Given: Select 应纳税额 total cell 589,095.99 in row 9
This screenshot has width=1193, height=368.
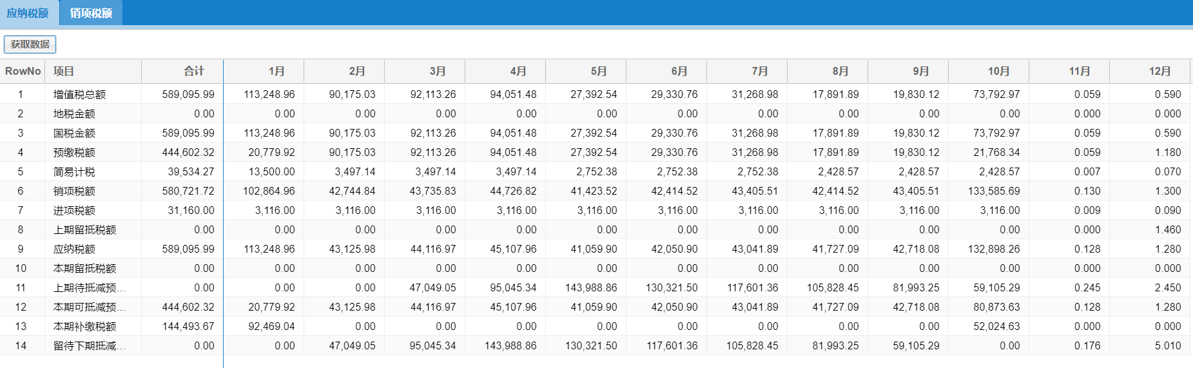Looking at the screenshot, I should click(188, 249).
